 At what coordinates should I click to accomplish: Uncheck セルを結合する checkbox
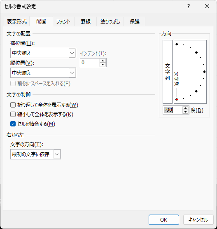tap(13, 124)
